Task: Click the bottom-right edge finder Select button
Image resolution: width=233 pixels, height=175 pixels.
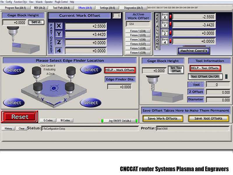Action: click(91, 103)
